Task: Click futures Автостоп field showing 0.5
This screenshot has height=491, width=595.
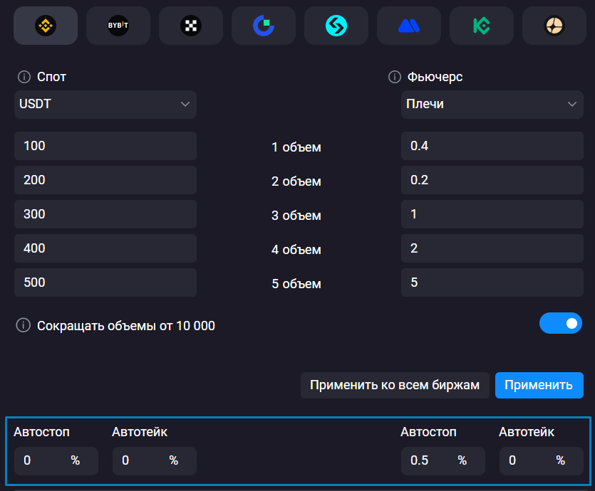Action: tap(443, 460)
